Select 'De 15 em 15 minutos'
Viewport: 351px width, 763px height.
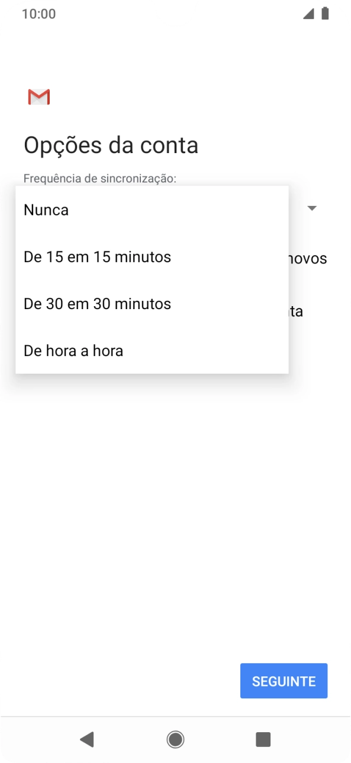point(96,256)
